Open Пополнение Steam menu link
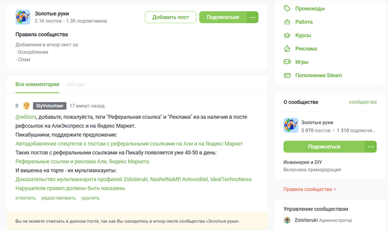 [x=319, y=75]
